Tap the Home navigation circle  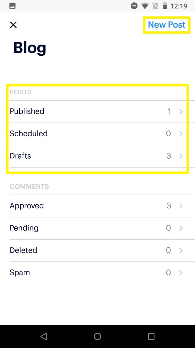click(97, 336)
